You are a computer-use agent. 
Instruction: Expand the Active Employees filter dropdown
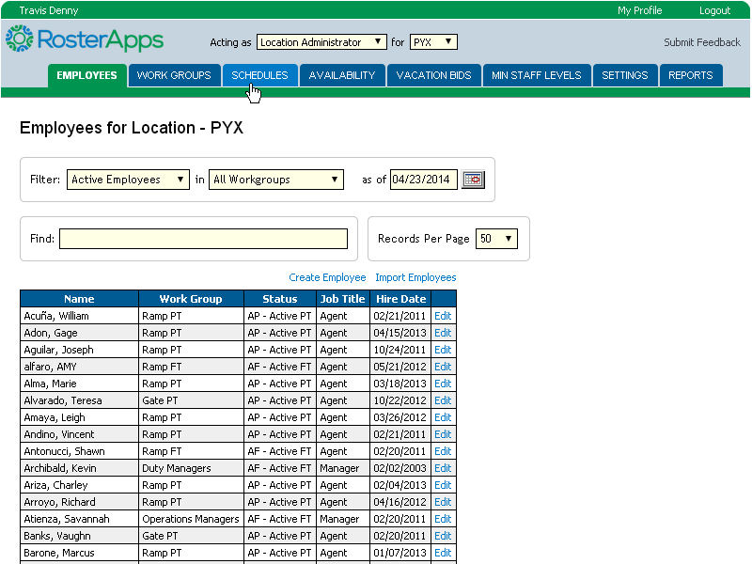point(128,180)
